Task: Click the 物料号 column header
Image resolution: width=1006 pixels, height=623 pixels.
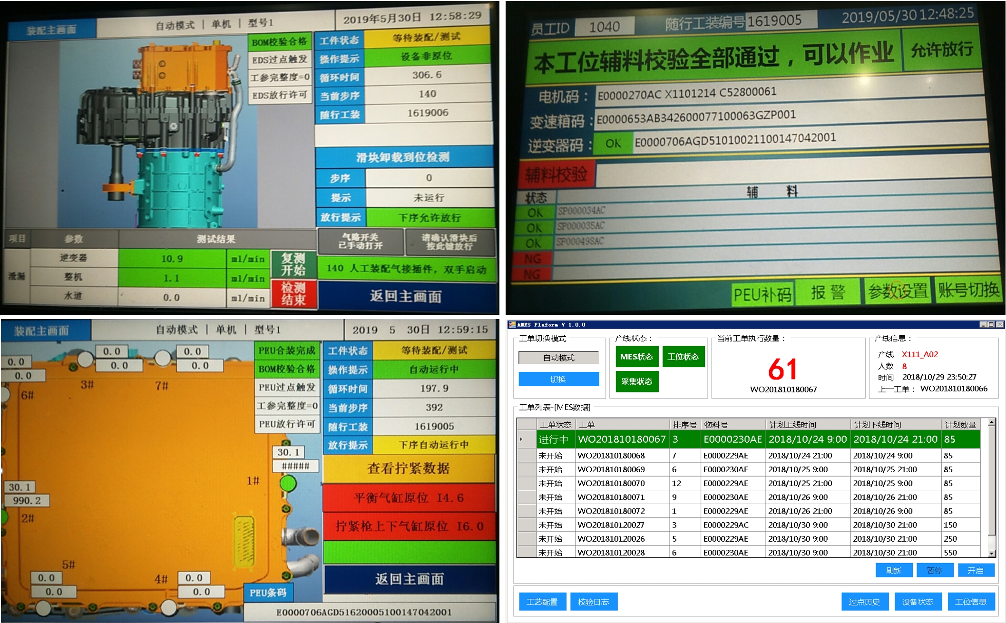Action: click(733, 425)
